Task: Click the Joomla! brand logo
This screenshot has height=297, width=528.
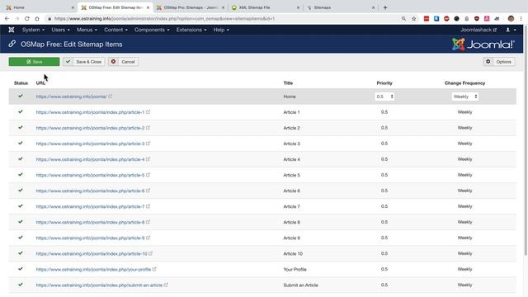Action: 483,45
